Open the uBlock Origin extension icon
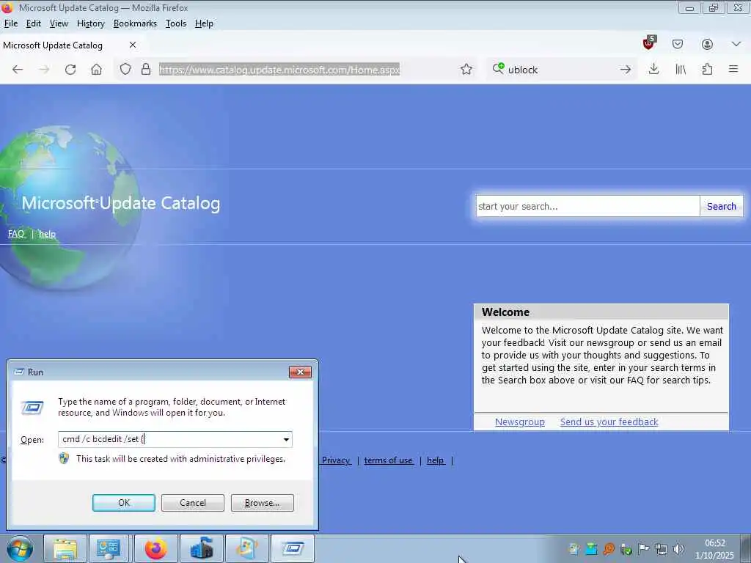Screen dimensions: 751x563 point(648,43)
